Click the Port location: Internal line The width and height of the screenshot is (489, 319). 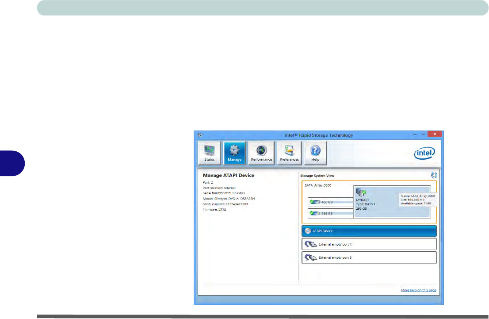[x=219, y=188]
